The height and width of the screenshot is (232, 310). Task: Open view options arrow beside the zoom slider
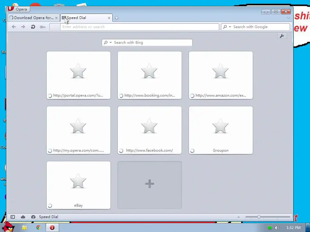coord(239,217)
